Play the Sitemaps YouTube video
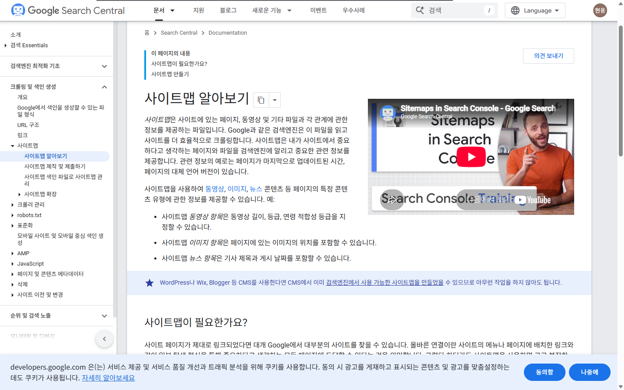 point(471,157)
